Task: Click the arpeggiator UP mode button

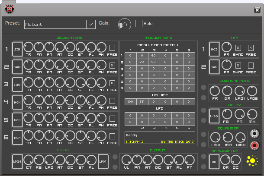Action: point(214,161)
